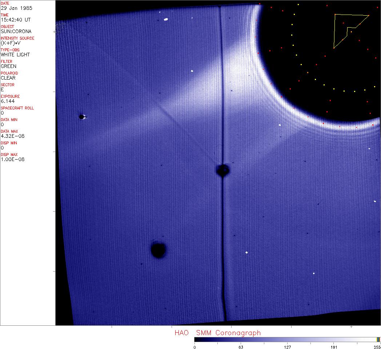Select the date value 29 Jan 1985

[16, 8]
